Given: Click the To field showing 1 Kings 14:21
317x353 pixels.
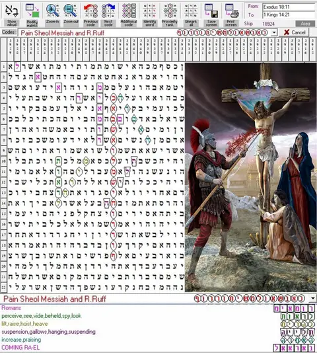Looking at the screenshot, I should [x=289, y=15].
